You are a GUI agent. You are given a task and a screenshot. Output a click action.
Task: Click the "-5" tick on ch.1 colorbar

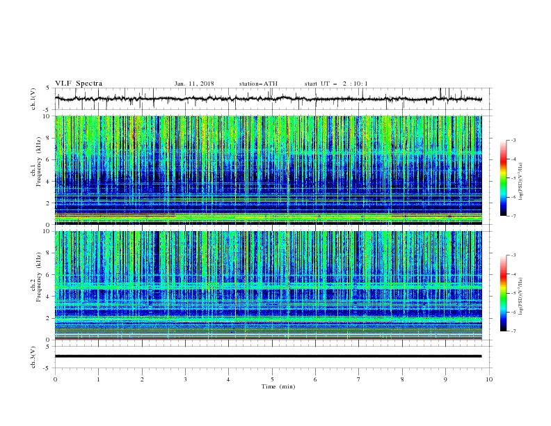(513, 178)
